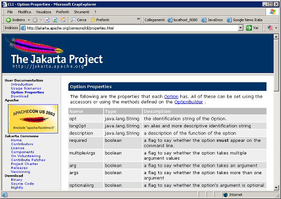Click the grayed forward arrow icon
281x199 pixels.
(35, 20)
